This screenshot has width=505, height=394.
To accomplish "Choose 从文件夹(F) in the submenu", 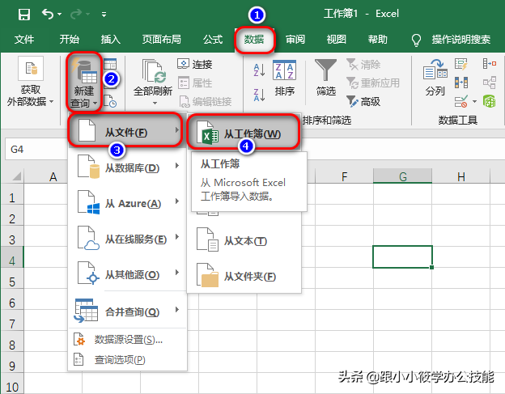I will [244, 276].
